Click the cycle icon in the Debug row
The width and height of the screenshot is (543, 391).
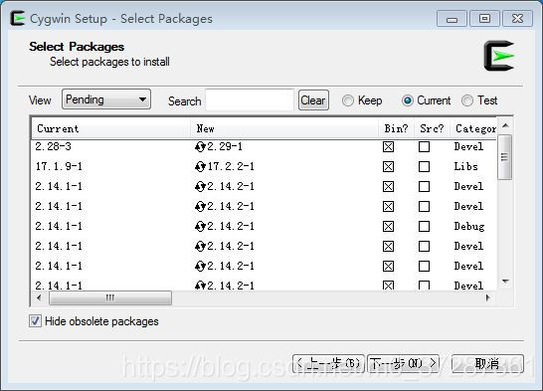pyautogui.click(x=200, y=227)
